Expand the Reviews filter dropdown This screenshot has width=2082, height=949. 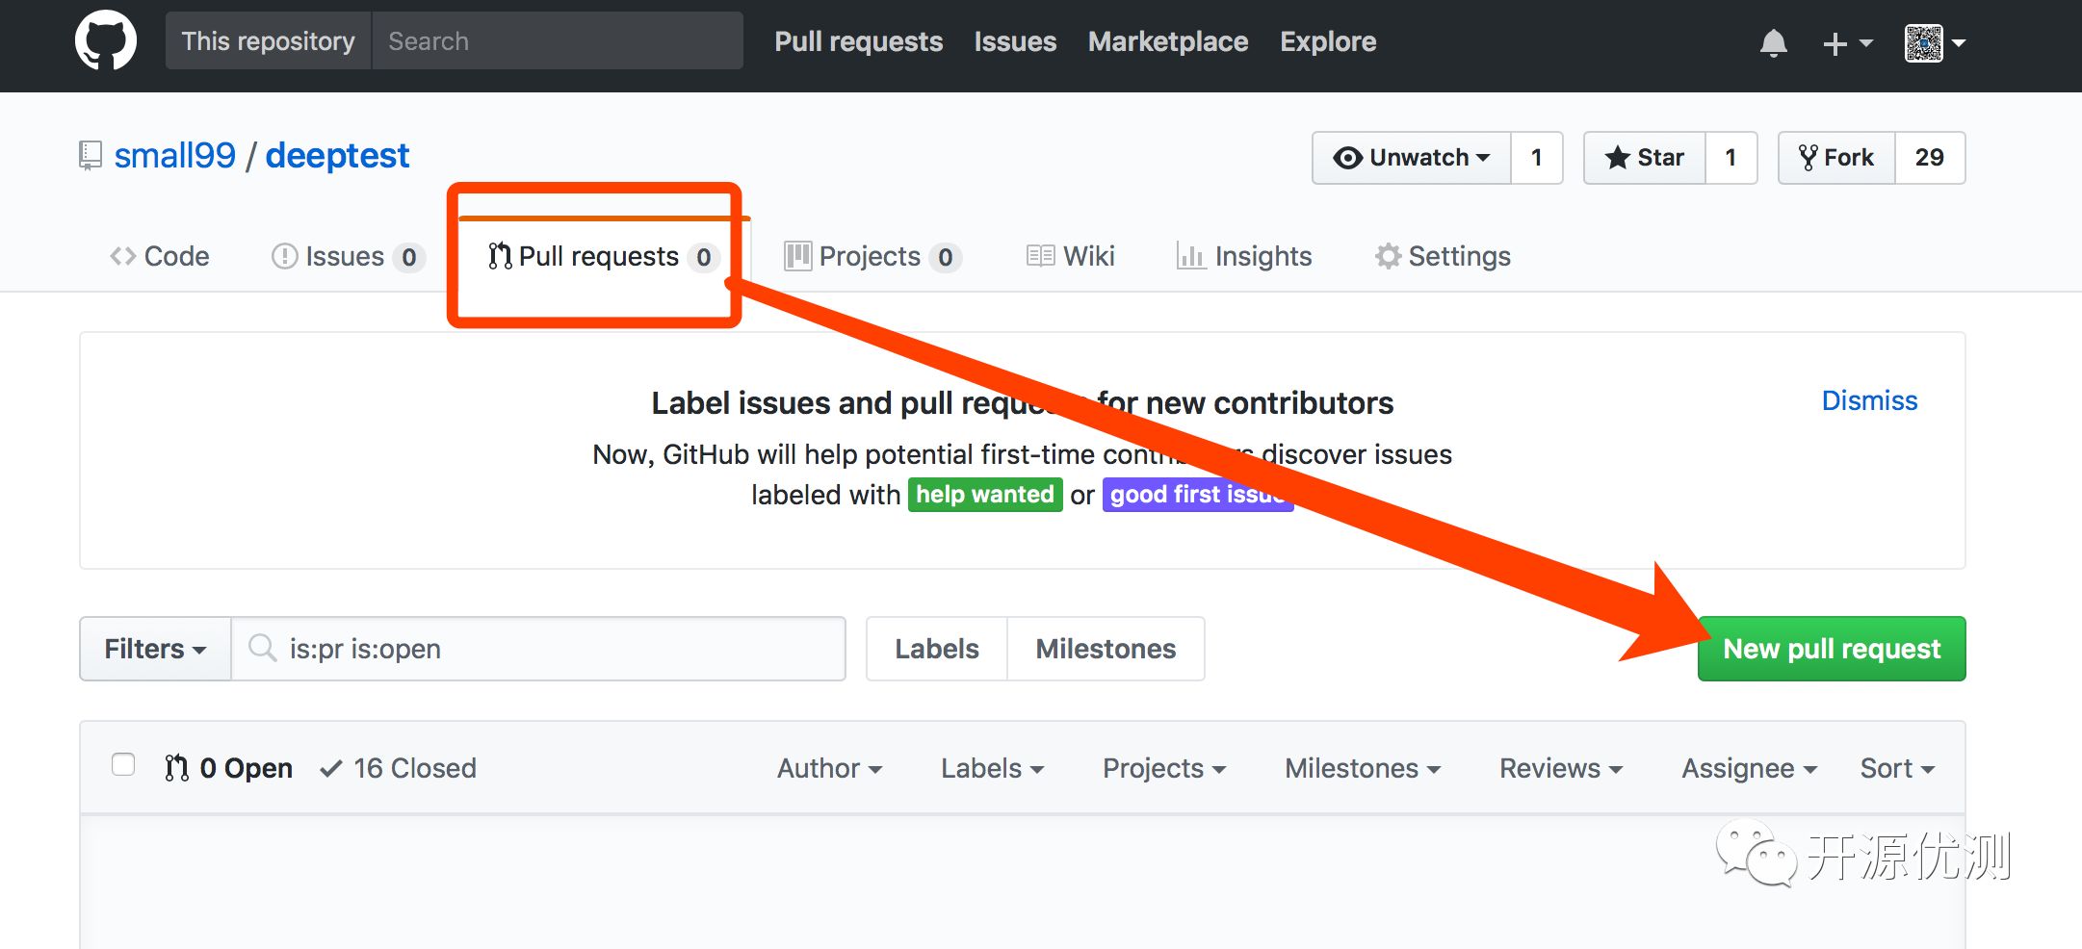pyautogui.click(x=1561, y=768)
